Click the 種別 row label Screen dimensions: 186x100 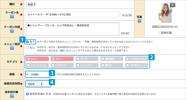coord(12,4)
